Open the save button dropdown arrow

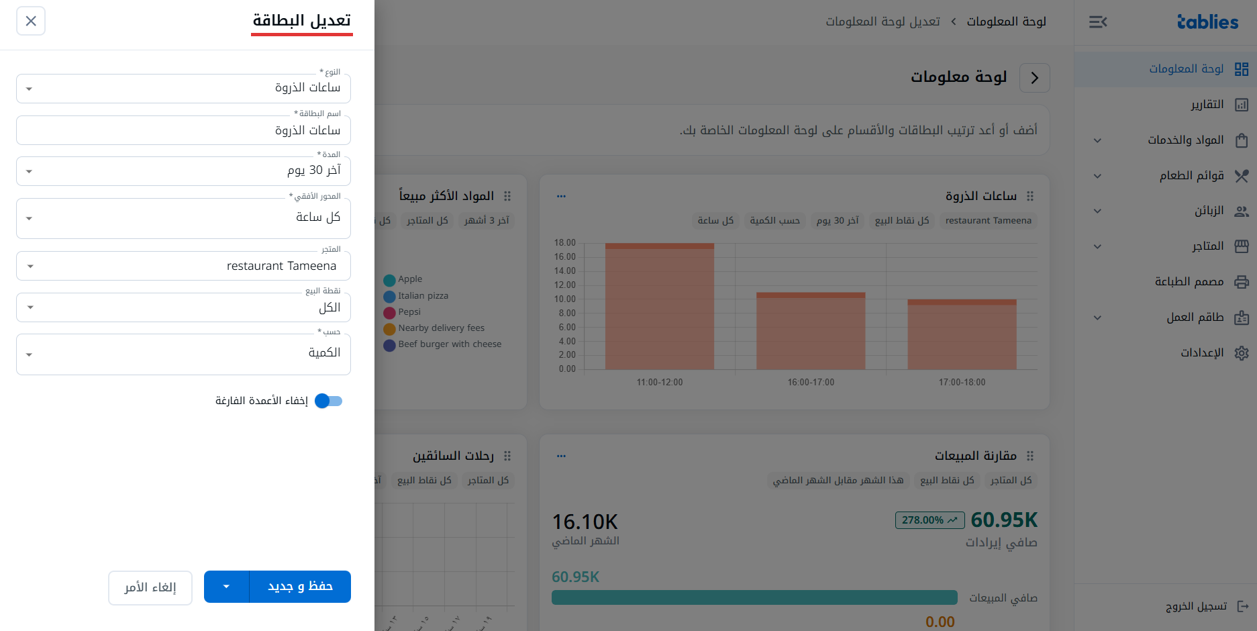click(x=226, y=587)
